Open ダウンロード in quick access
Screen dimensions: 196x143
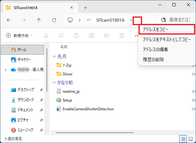click(22, 100)
